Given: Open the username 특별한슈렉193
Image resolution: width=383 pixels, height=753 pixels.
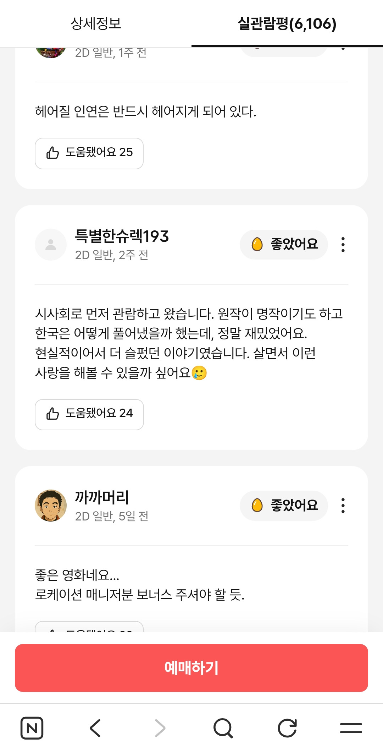Looking at the screenshot, I should pos(122,236).
